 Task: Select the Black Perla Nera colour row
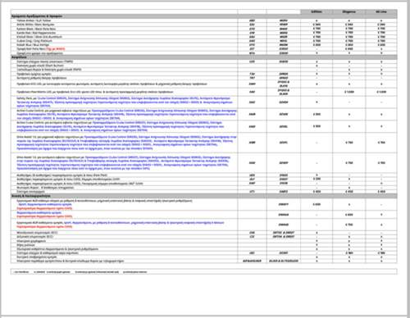(204, 29)
